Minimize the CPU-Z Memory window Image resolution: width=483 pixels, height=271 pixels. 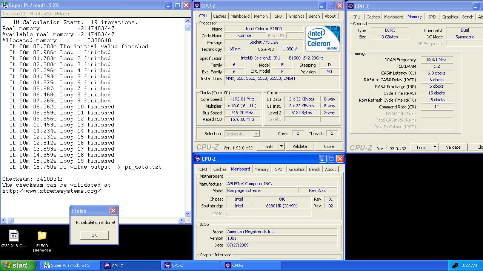tap(476, 6)
